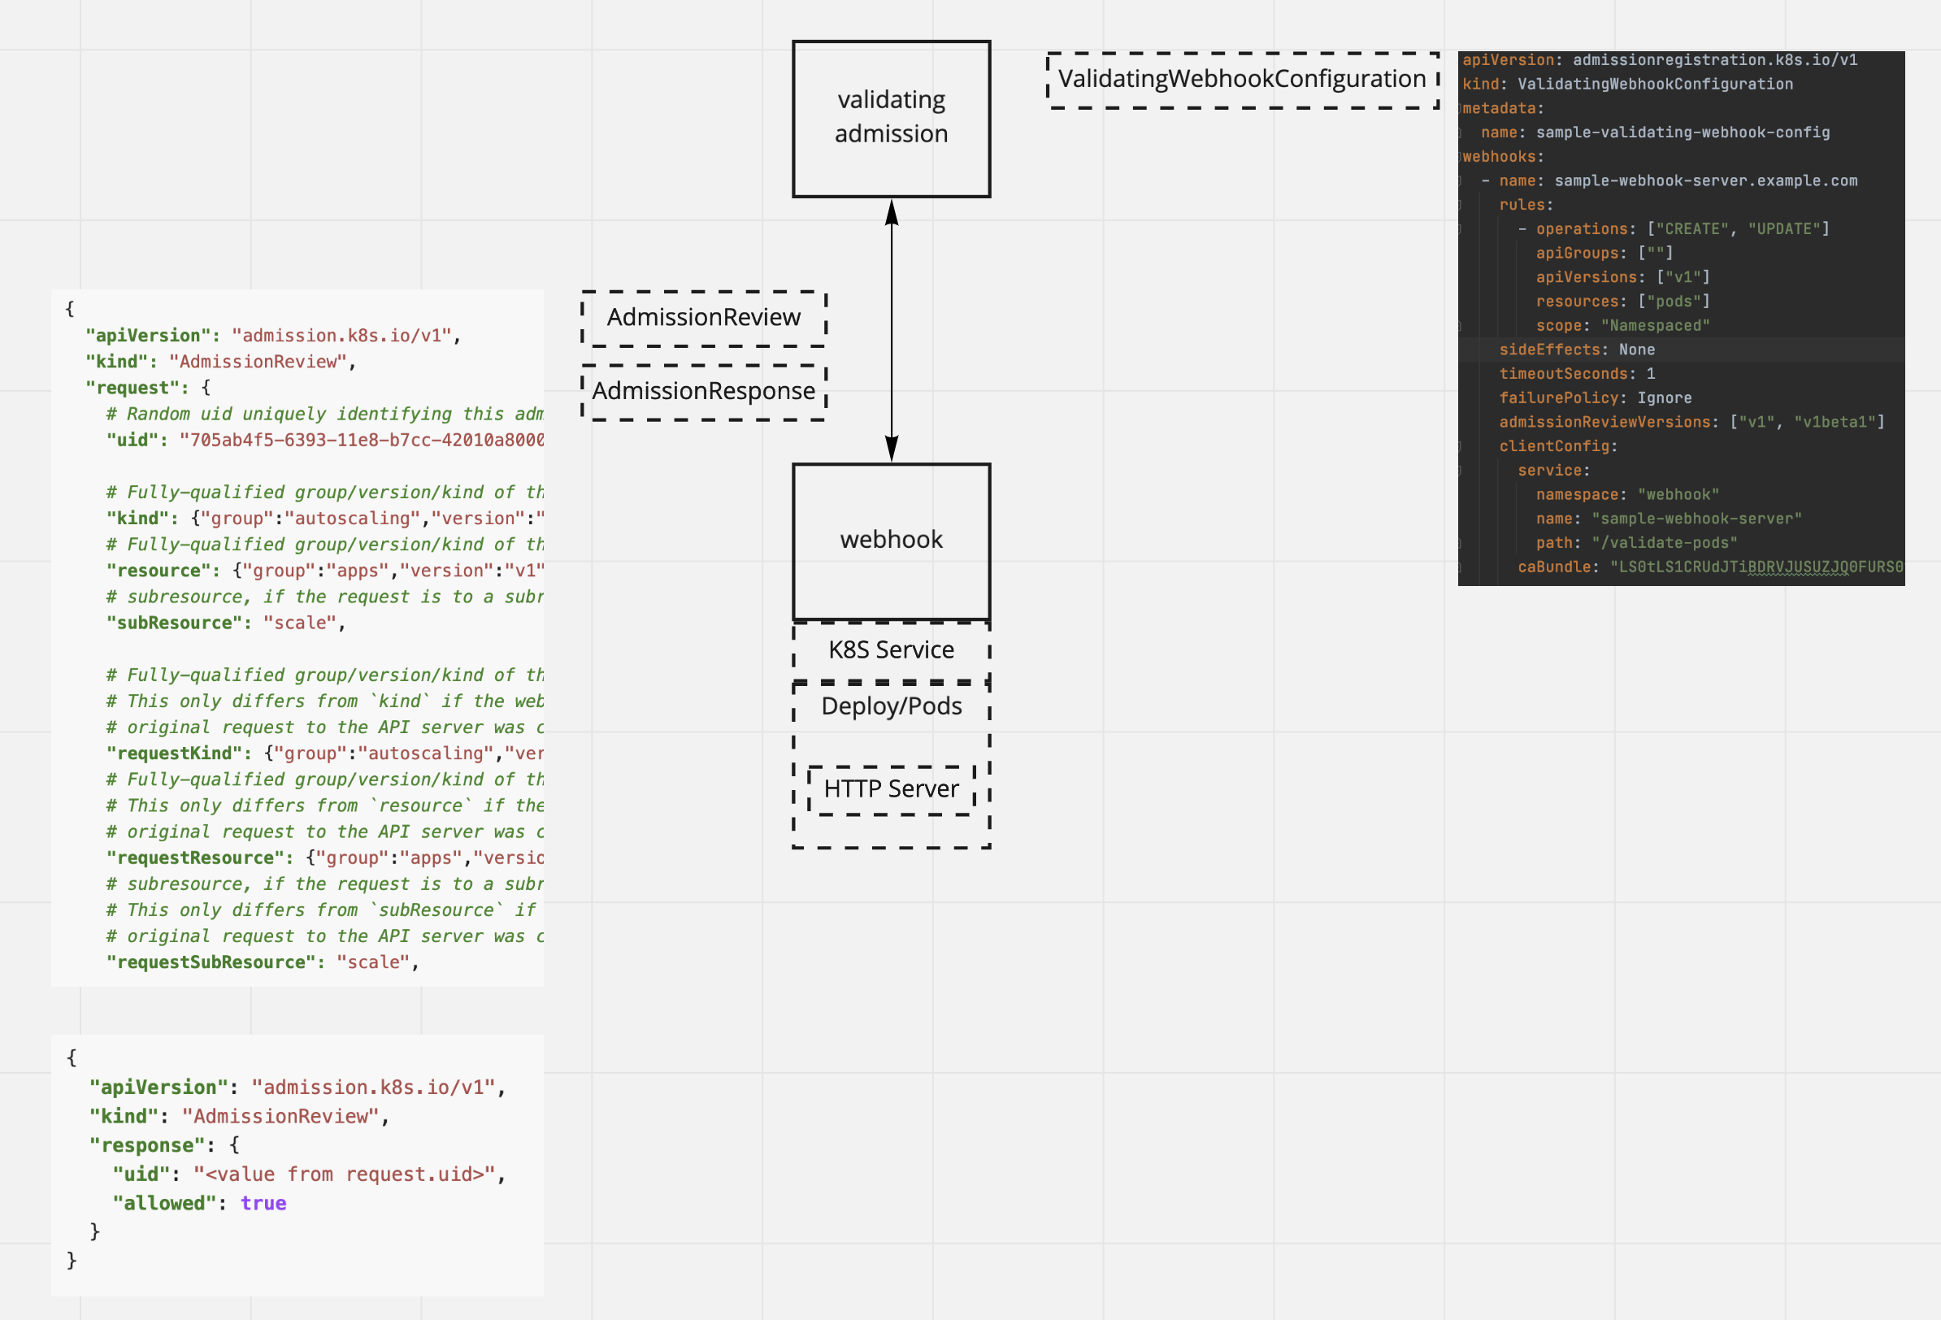Click the "allowed": true line

click(x=200, y=1204)
